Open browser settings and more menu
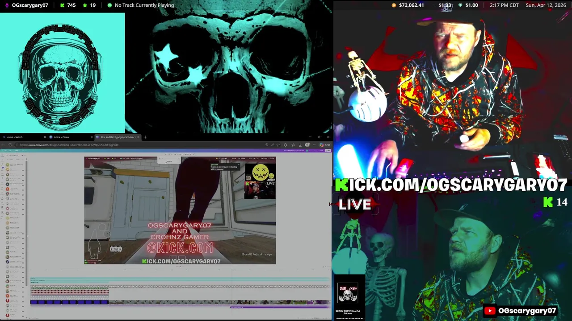The width and height of the screenshot is (572, 321). click(315, 145)
